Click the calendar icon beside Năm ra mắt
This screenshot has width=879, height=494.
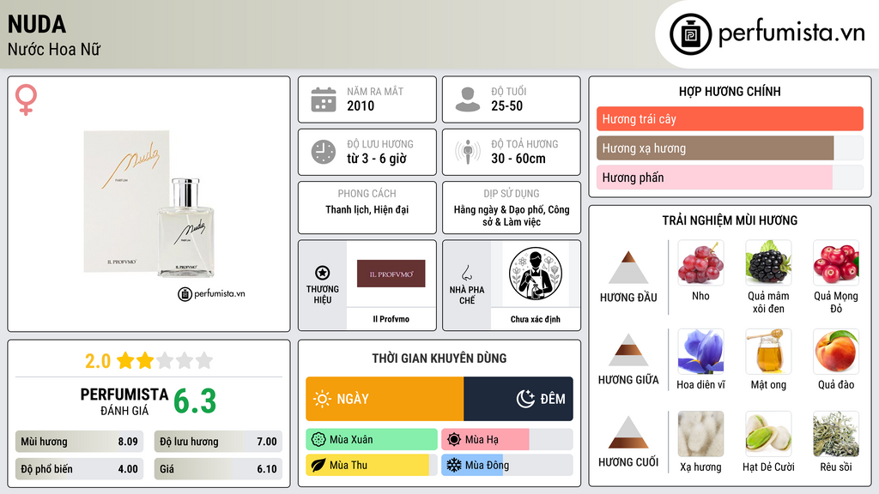click(x=324, y=99)
